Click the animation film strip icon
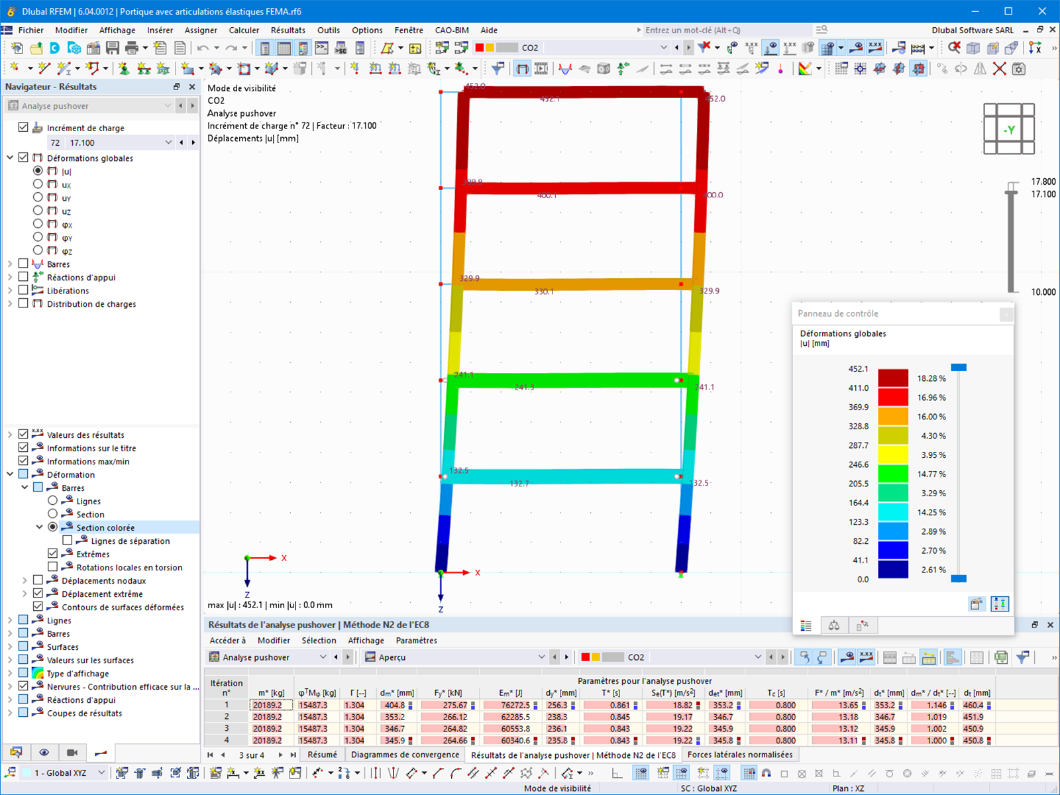Image resolution: width=1060 pixels, height=795 pixels. tap(541, 68)
